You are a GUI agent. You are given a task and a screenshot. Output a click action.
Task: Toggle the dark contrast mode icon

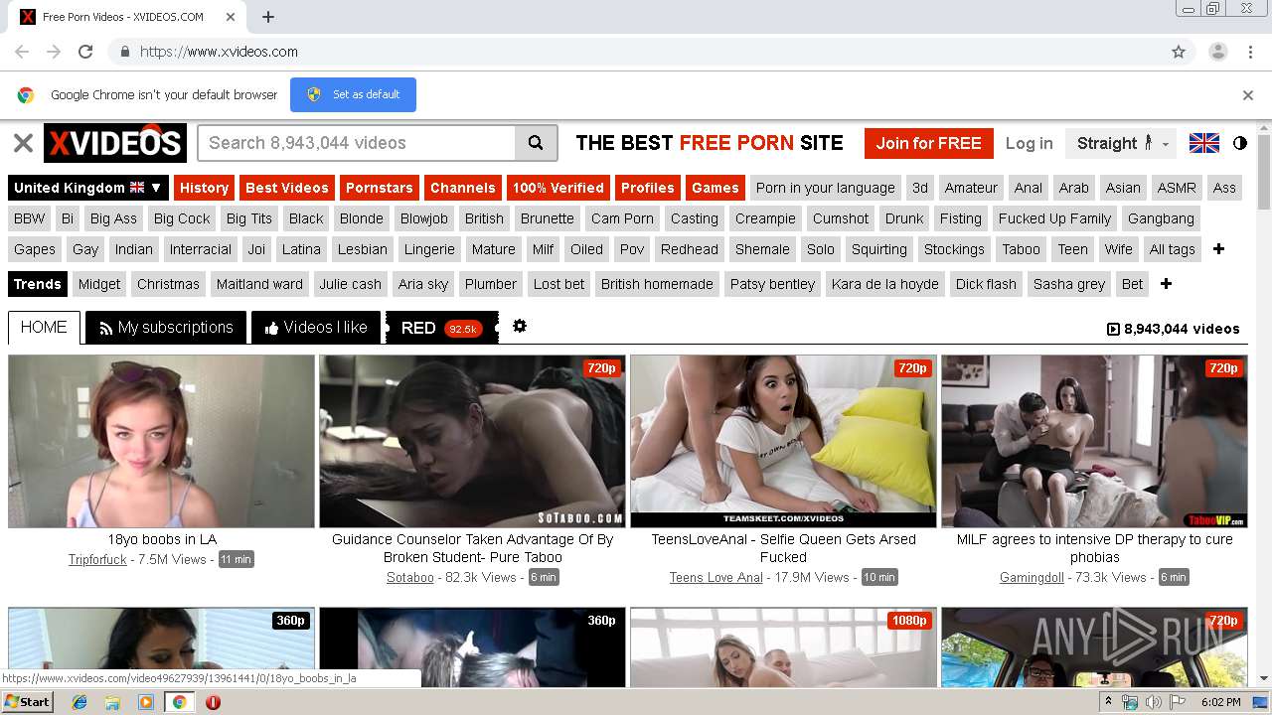pos(1239,143)
